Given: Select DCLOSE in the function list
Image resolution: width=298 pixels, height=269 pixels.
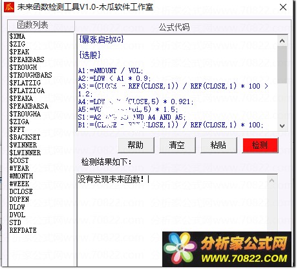Looking at the screenshot, I should [x=21, y=191].
